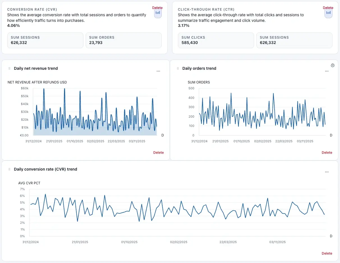
Task: Click the ellipsis icon on the CVR trend chart
Action: 327,172
